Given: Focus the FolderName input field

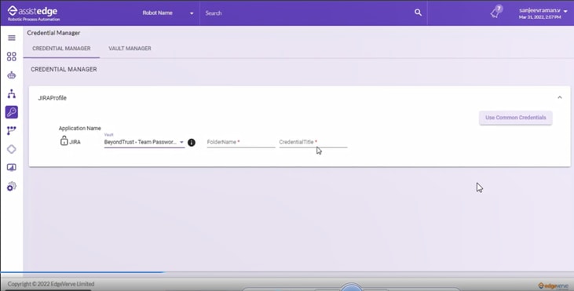Looking at the screenshot, I should coord(241,142).
